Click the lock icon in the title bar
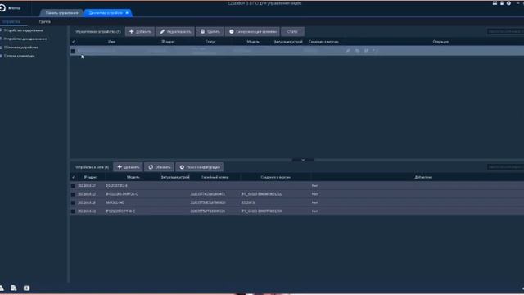Screen dimensions: 524x295 coord(502,3)
